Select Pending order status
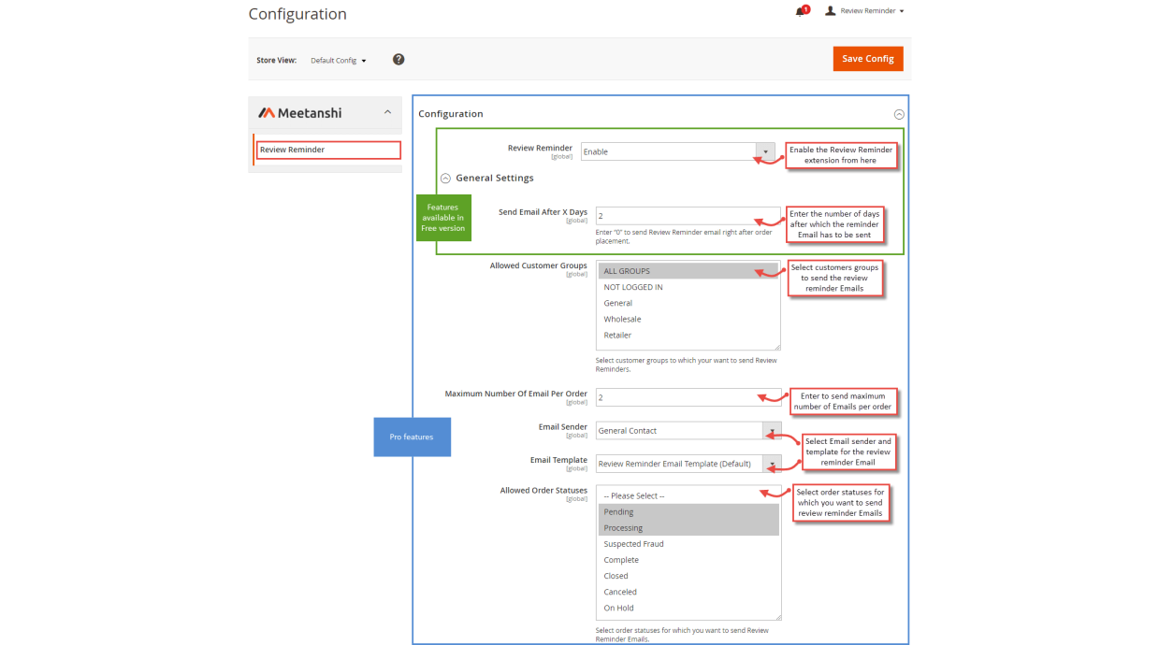 pos(688,512)
